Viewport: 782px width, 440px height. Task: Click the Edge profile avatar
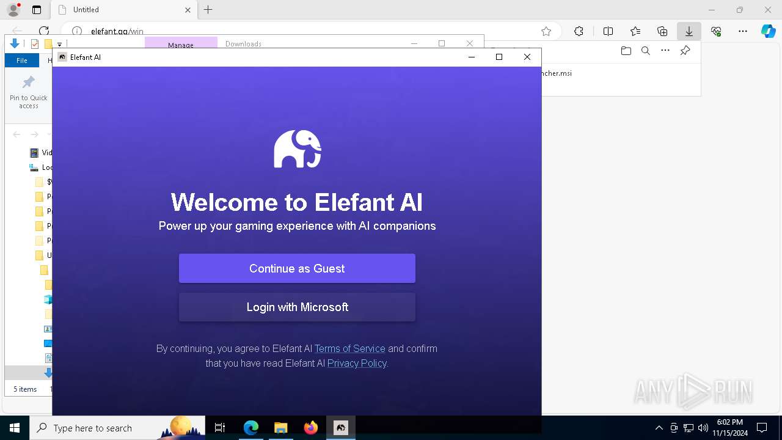(13, 10)
